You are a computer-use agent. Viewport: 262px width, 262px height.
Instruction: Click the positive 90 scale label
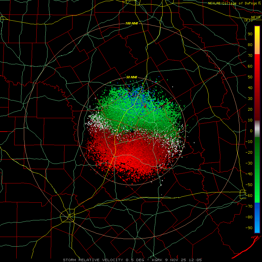point(250,34)
